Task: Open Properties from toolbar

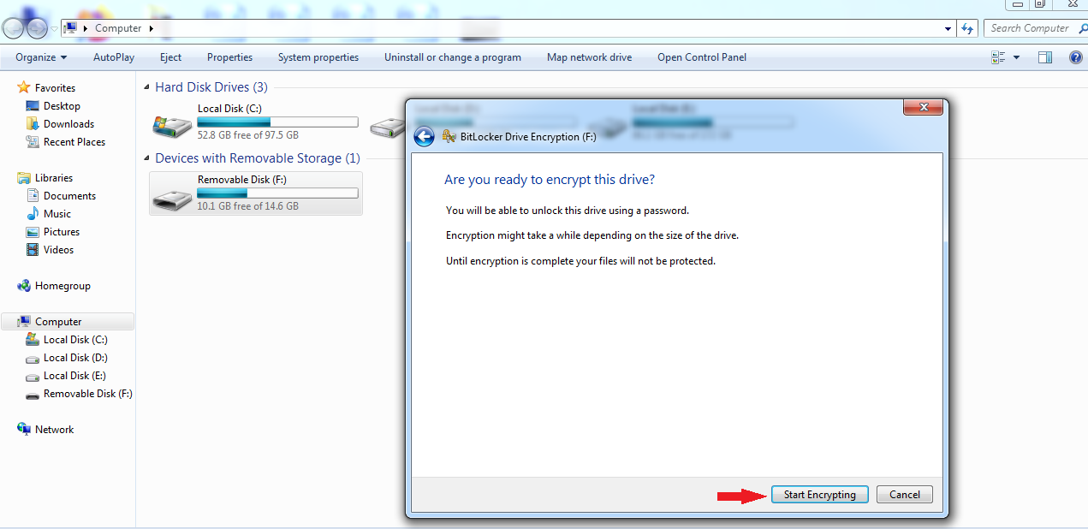Action: [x=229, y=57]
